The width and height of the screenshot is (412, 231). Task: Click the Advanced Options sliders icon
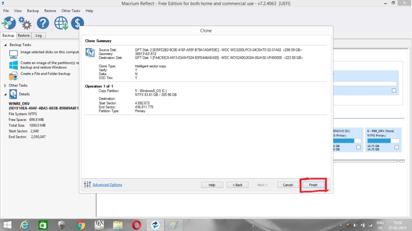pos(87,184)
